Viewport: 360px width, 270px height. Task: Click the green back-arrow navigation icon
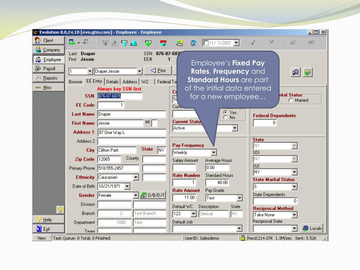[x=72, y=43]
